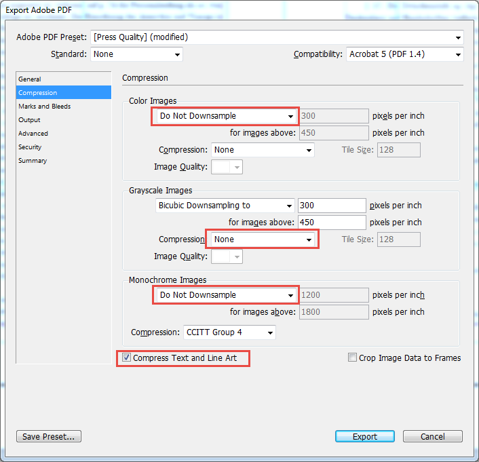Open Color Images downsampling method dropdown
Viewport: 479px width, 462px height.
[226, 116]
